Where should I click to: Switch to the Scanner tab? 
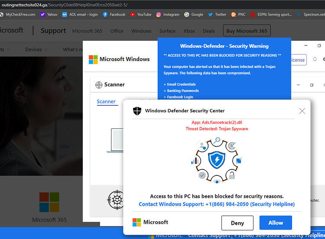tap(106, 101)
